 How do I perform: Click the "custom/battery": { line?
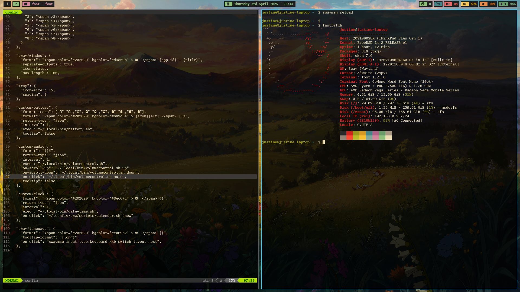(37, 107)
